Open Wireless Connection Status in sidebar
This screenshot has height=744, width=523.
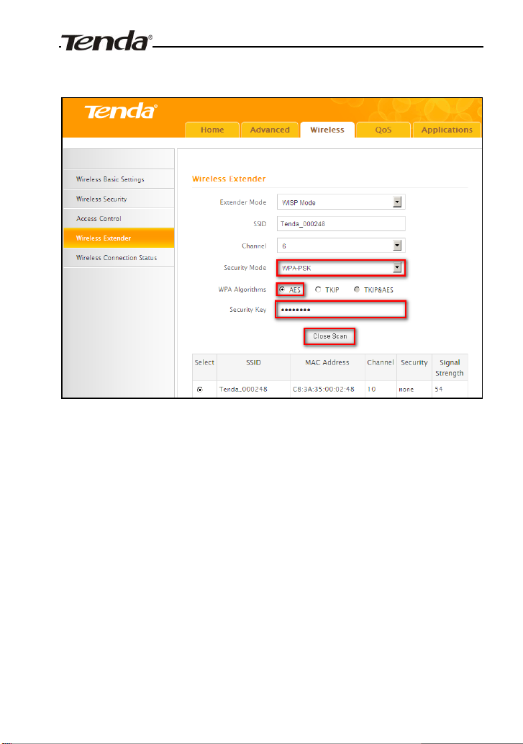point(119,257)
